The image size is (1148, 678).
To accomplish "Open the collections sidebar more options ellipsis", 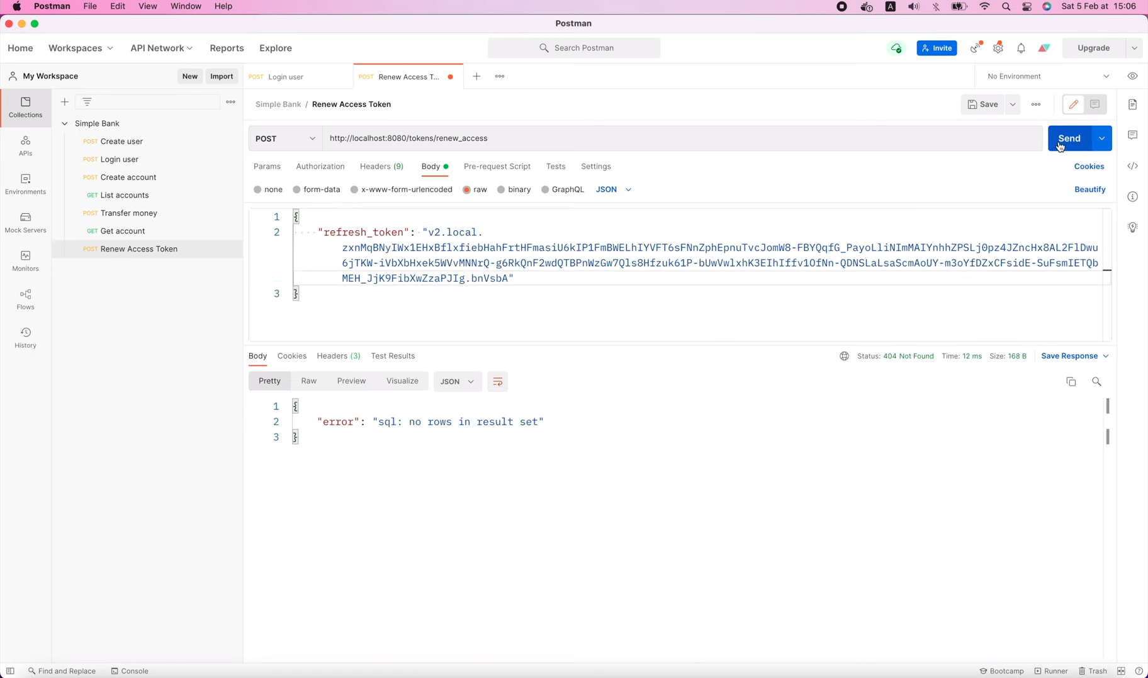I will point(231,102).
